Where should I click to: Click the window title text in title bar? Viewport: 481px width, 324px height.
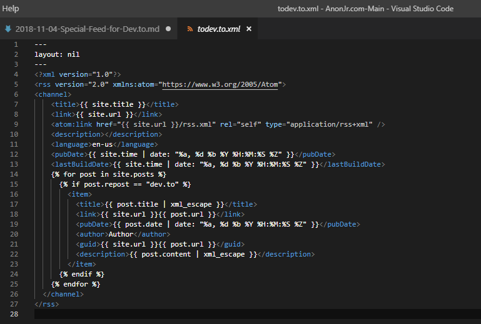pos(365,9)
